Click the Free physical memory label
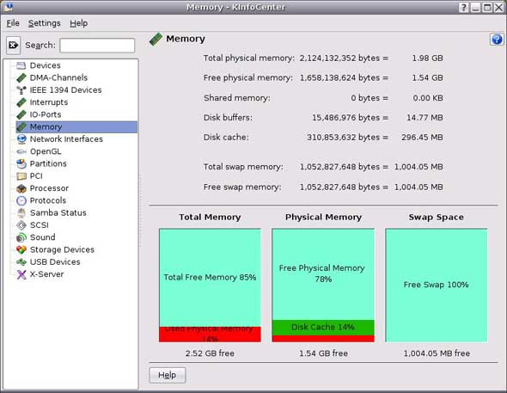This screenshot has width=507, height=393. (248, 78)
